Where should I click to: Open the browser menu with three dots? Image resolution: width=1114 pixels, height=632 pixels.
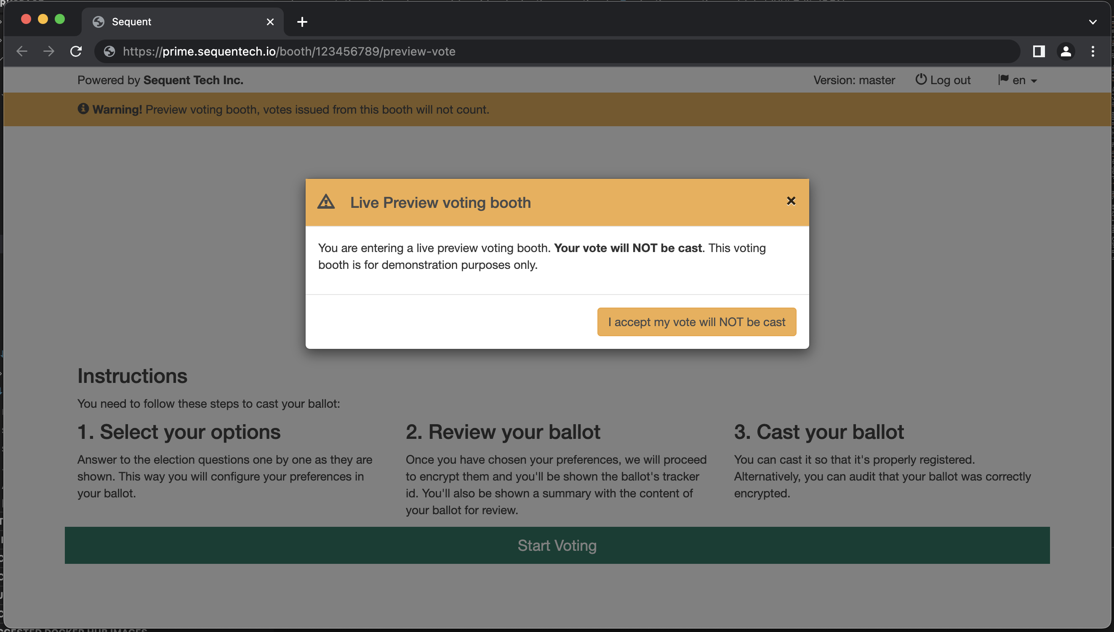(x=1093, y=51)
